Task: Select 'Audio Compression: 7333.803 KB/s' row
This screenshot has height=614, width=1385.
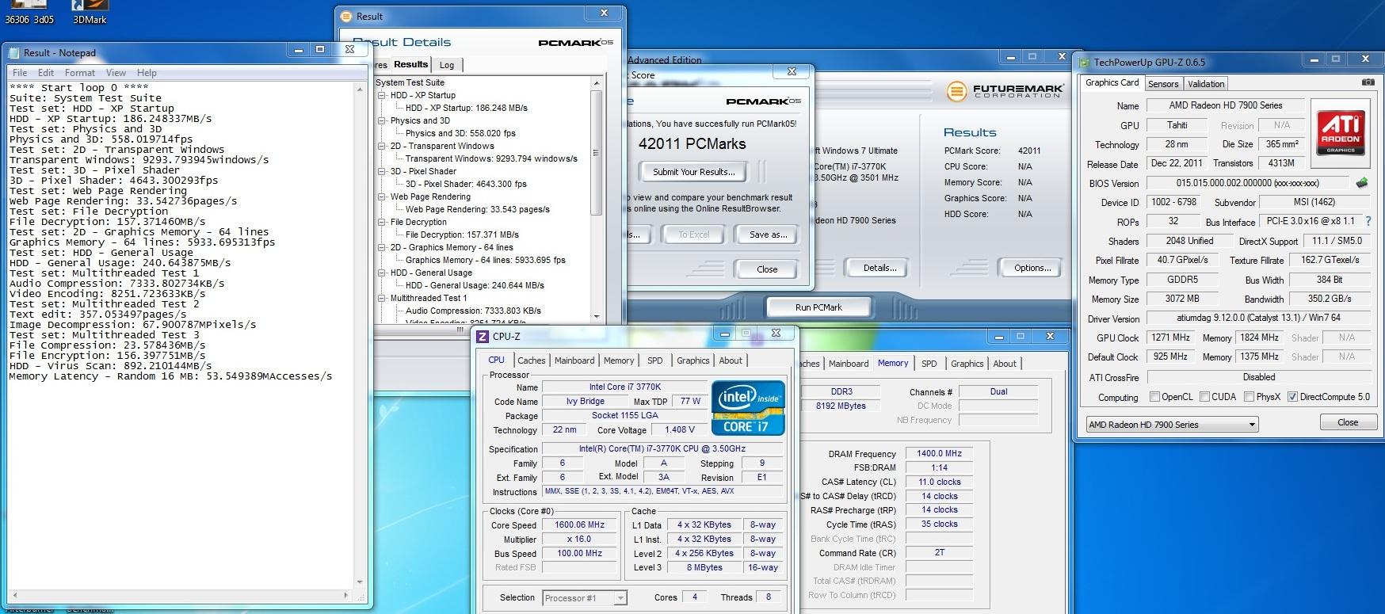Action: 473,311
